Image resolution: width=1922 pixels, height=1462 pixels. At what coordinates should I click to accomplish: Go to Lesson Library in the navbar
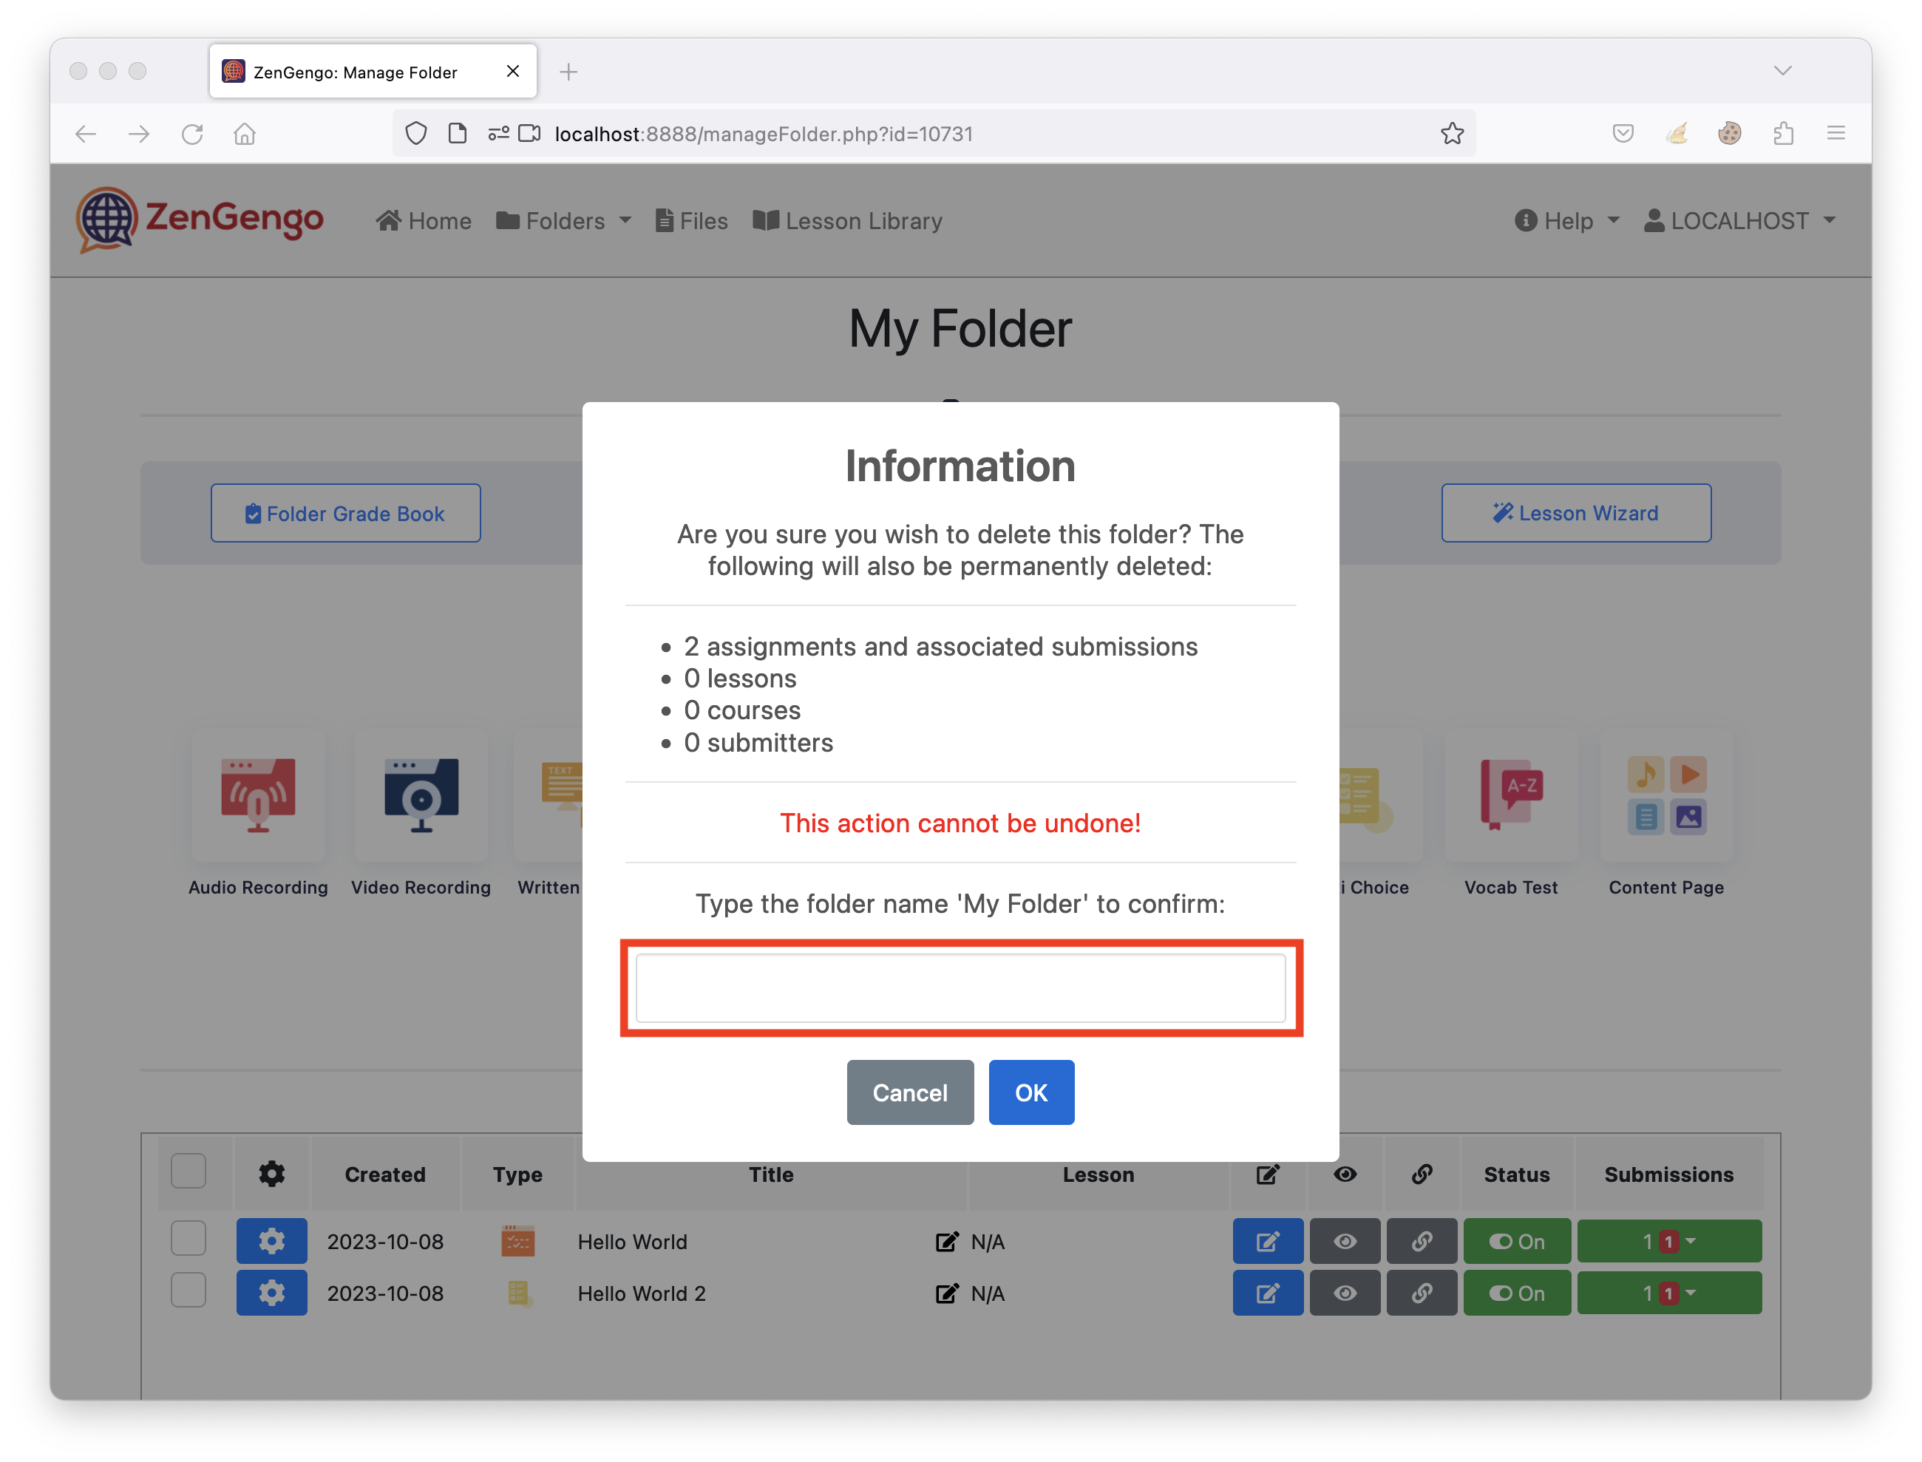pos(848,221)
